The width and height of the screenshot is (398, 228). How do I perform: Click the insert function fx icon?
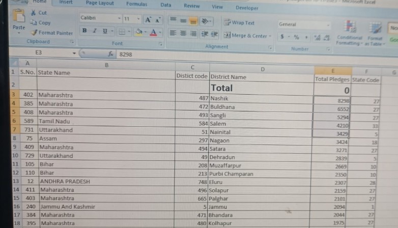(110, 53)
